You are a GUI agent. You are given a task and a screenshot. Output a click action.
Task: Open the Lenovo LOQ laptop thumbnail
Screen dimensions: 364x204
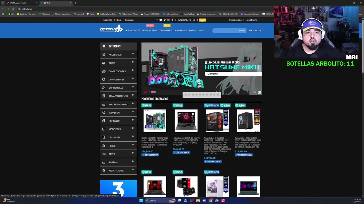click(186, 121)
